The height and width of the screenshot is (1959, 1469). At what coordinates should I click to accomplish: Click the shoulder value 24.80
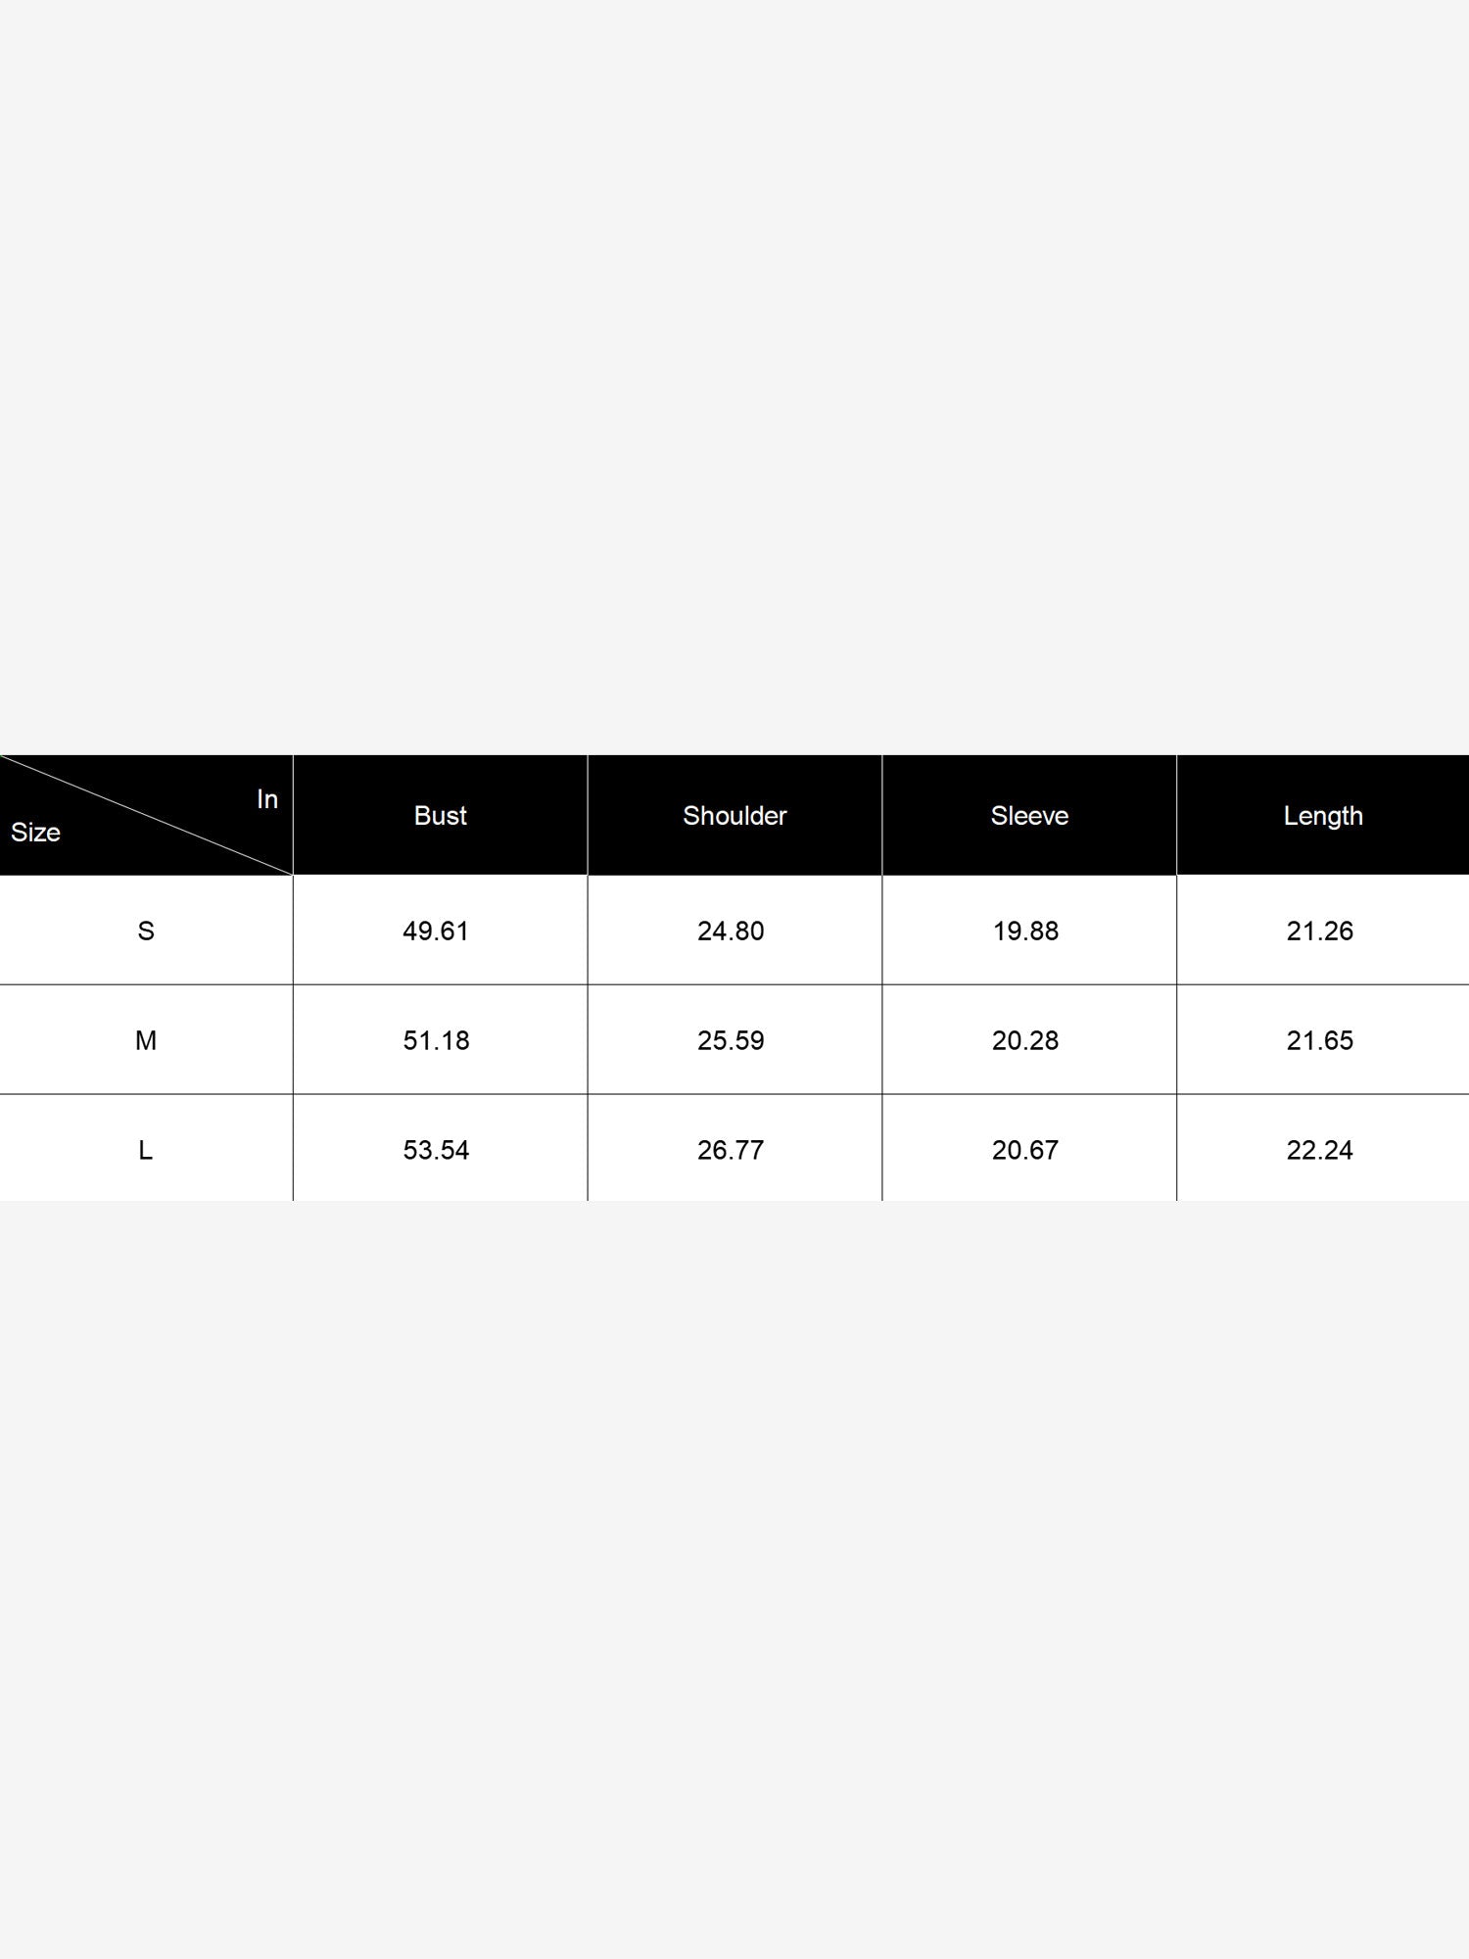click(x=731, y=931)
